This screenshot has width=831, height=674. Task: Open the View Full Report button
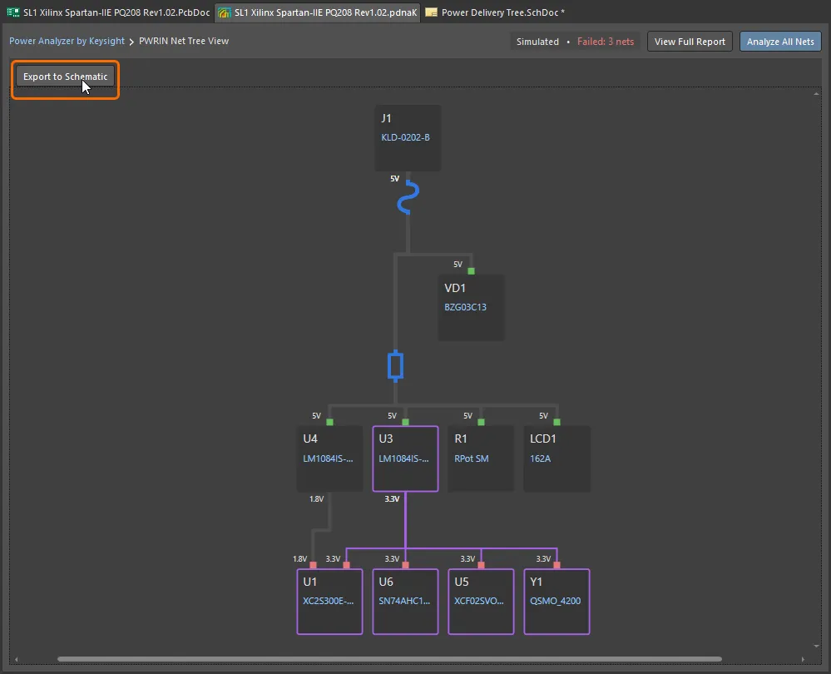click(x=690, y=42)
